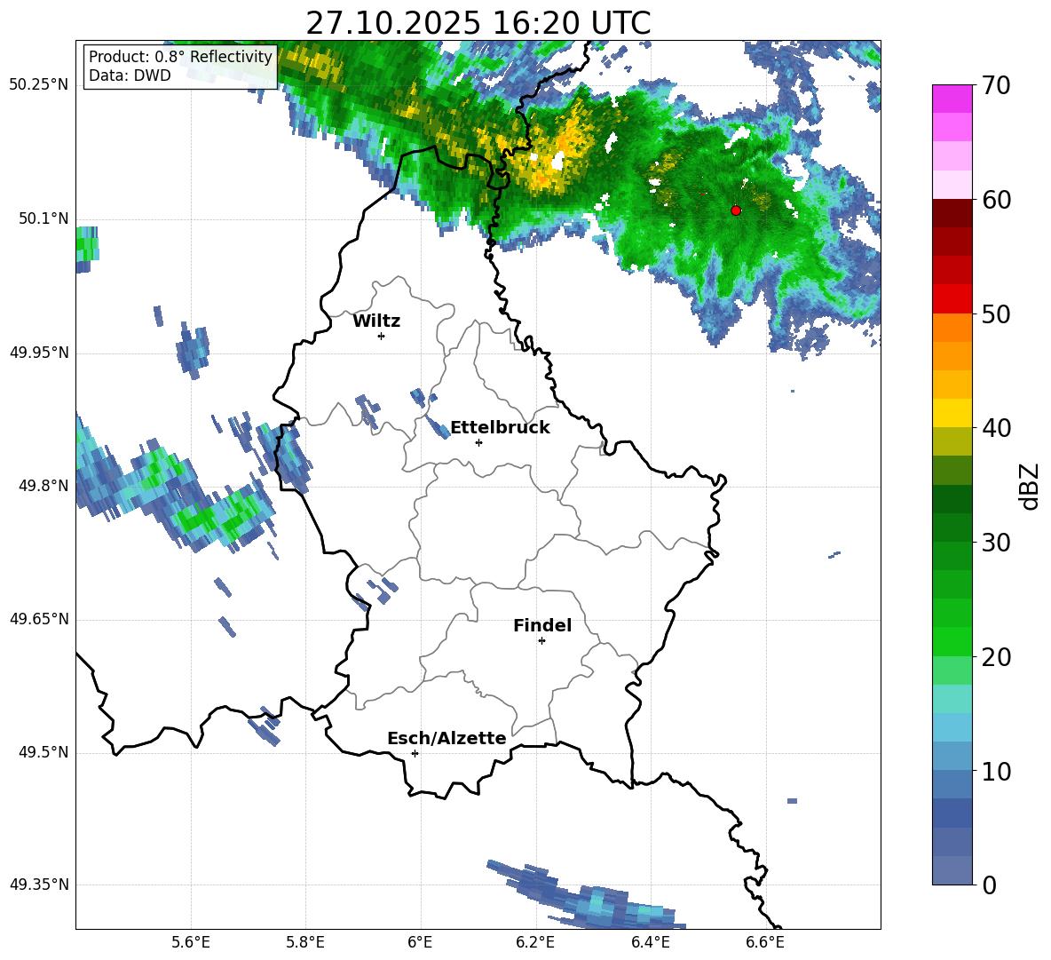
Task: Click the Wiltz station cross marker
Action: (382, 336)
